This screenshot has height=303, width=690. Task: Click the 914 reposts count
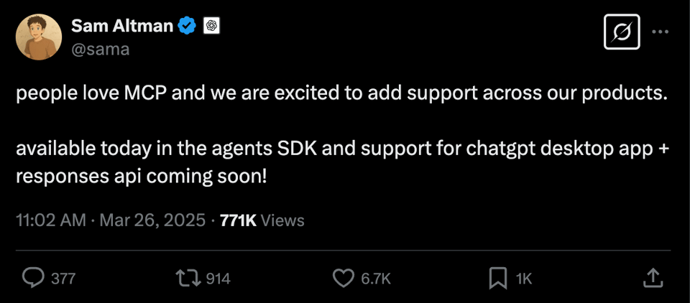(218, 279)
